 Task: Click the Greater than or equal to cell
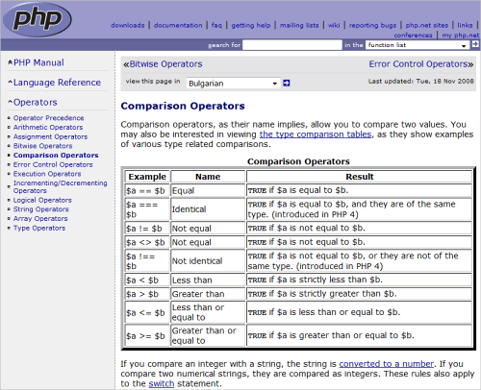pos(208,335)
